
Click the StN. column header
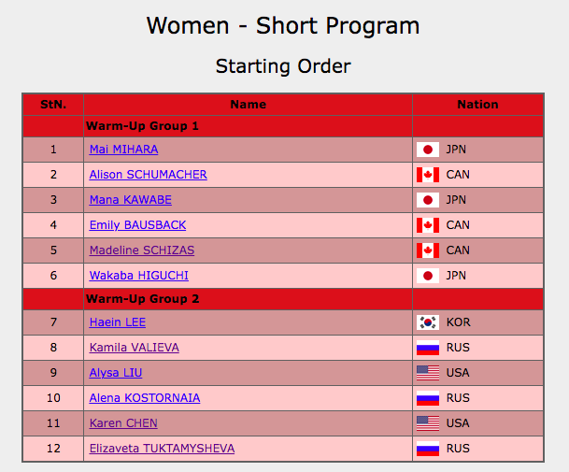[x=53, y=105]
